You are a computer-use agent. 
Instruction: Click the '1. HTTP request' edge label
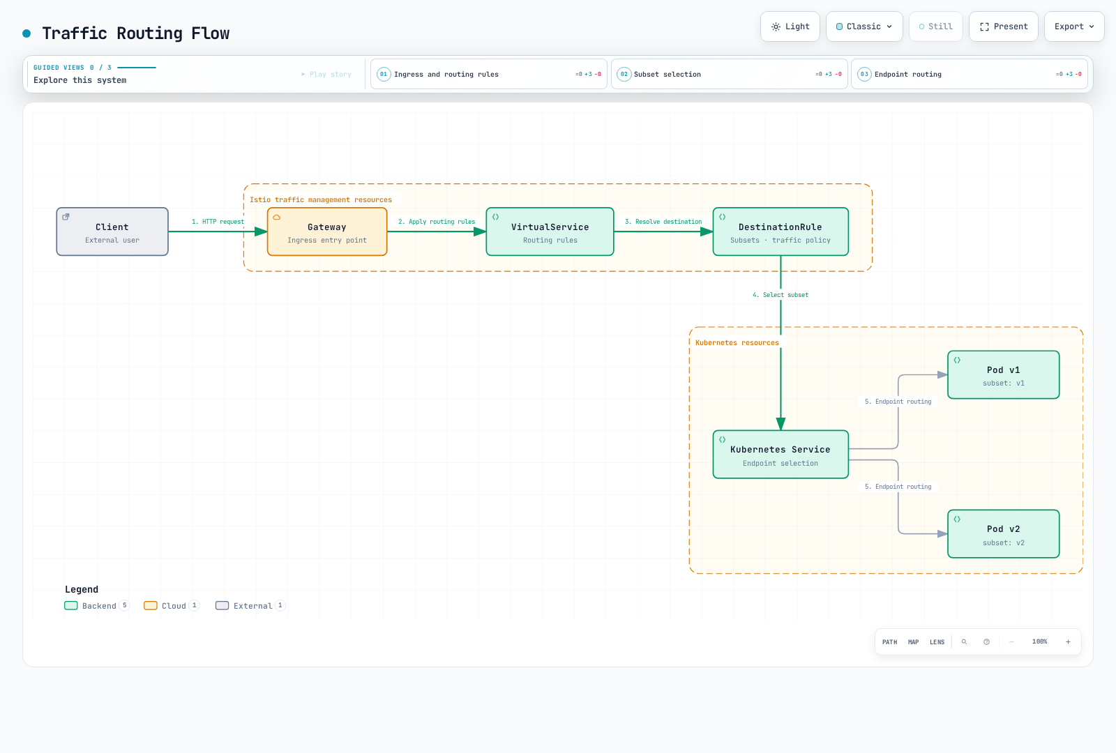pyautogui.click(x=218, y=222)
